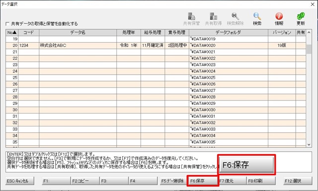Image resolution: width=318 pixels, height=191 pixels.
Task: Click scrollbar down arrow
Action: [x=309, y=145]
